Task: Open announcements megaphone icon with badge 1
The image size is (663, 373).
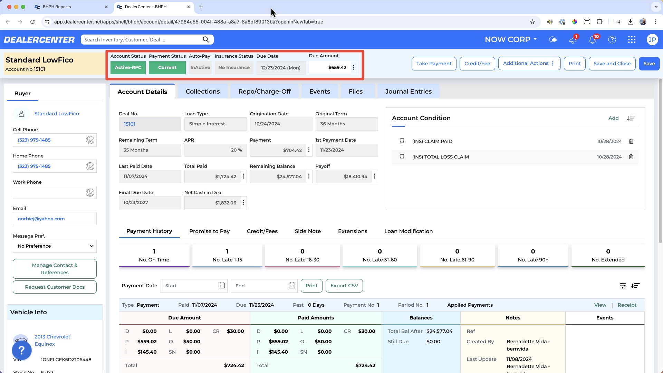Action: point(573,40)
